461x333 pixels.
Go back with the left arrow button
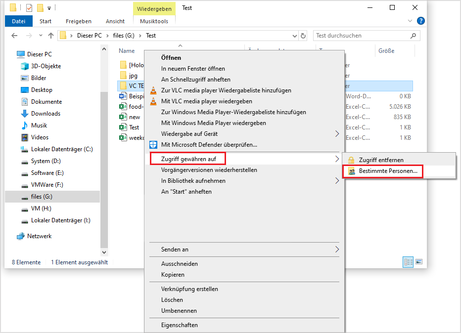(x=14, y=36)
